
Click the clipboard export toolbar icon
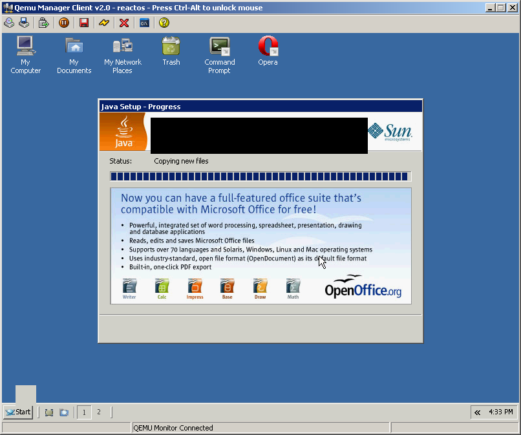43,23
